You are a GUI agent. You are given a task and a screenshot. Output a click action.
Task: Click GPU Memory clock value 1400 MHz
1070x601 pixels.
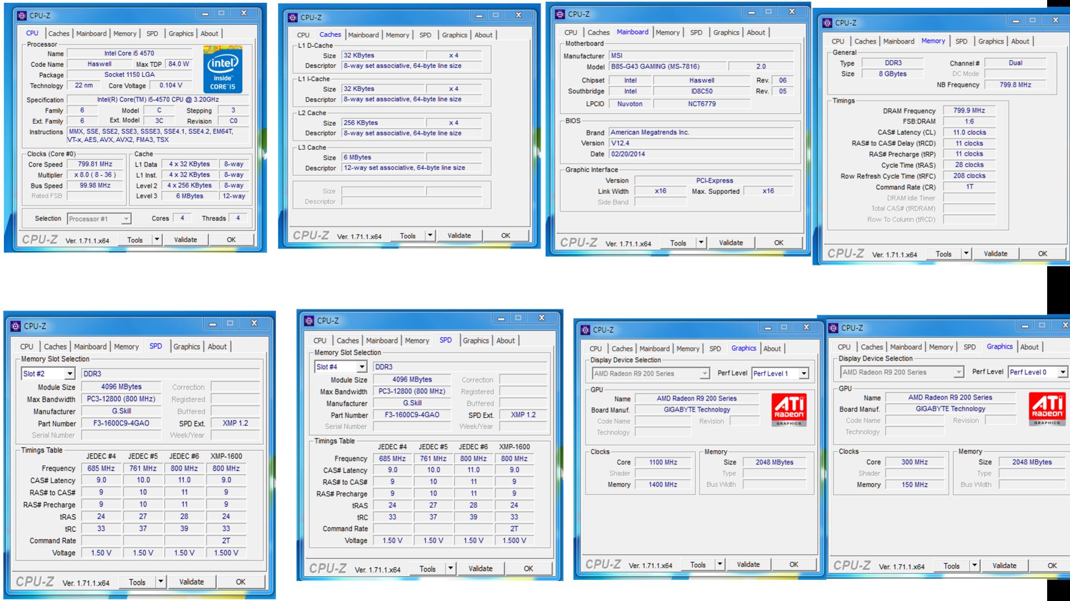coord(663,485)
